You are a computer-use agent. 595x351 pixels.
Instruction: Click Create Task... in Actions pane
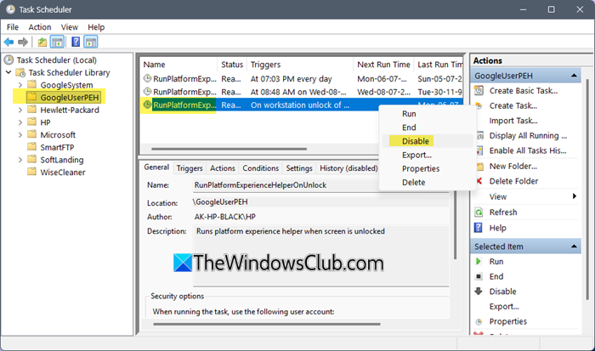tap(513, 105)
